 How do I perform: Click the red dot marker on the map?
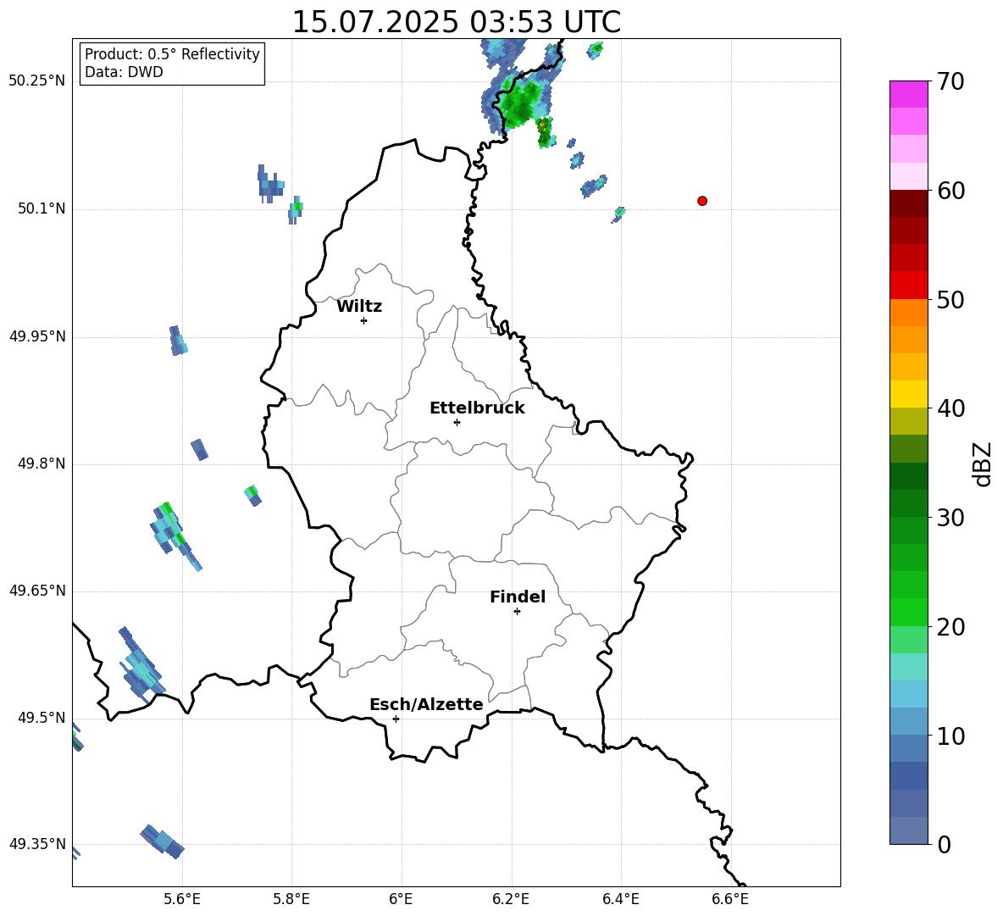(702, 201)
